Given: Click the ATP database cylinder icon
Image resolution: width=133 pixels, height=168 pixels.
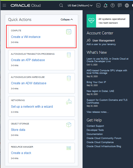Looking at the screenshot, I should (69, 55).
